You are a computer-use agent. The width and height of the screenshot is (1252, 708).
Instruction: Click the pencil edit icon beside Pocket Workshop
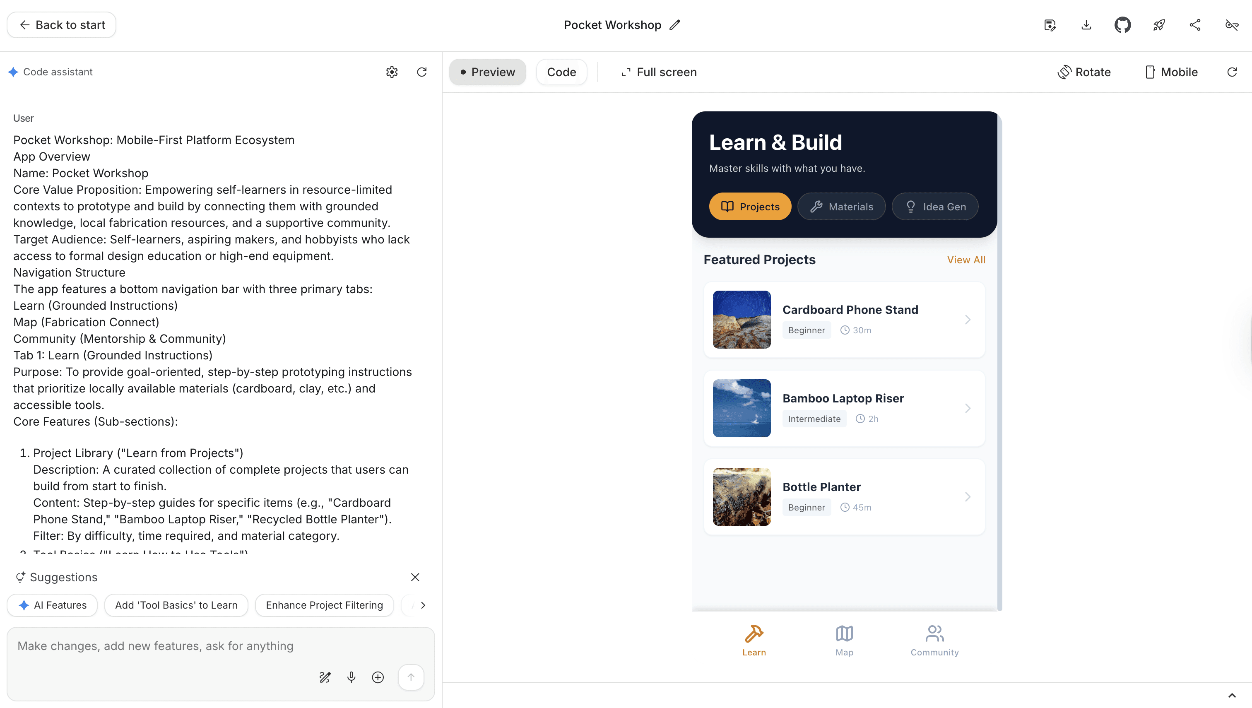(x=675, y=25)
